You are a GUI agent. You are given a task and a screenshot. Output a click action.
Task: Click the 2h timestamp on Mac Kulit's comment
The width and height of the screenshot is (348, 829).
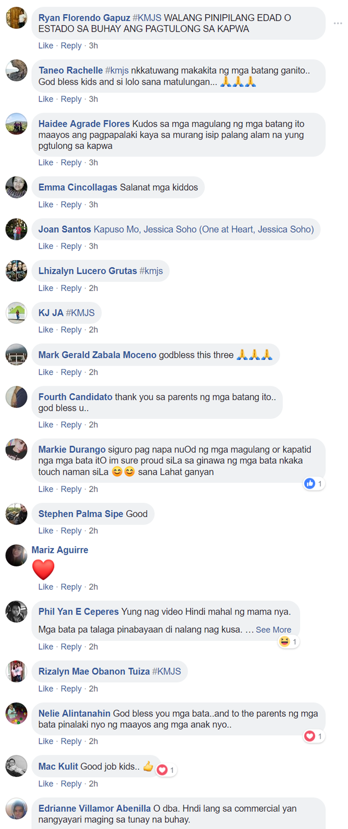click(93, 783)
